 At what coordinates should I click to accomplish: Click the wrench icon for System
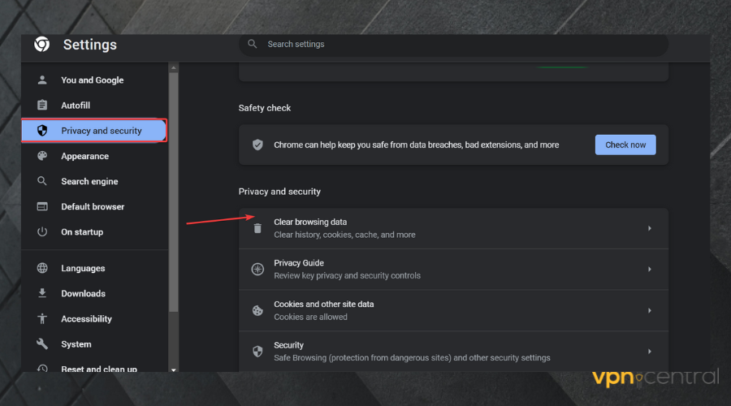[x=42, y=344]
